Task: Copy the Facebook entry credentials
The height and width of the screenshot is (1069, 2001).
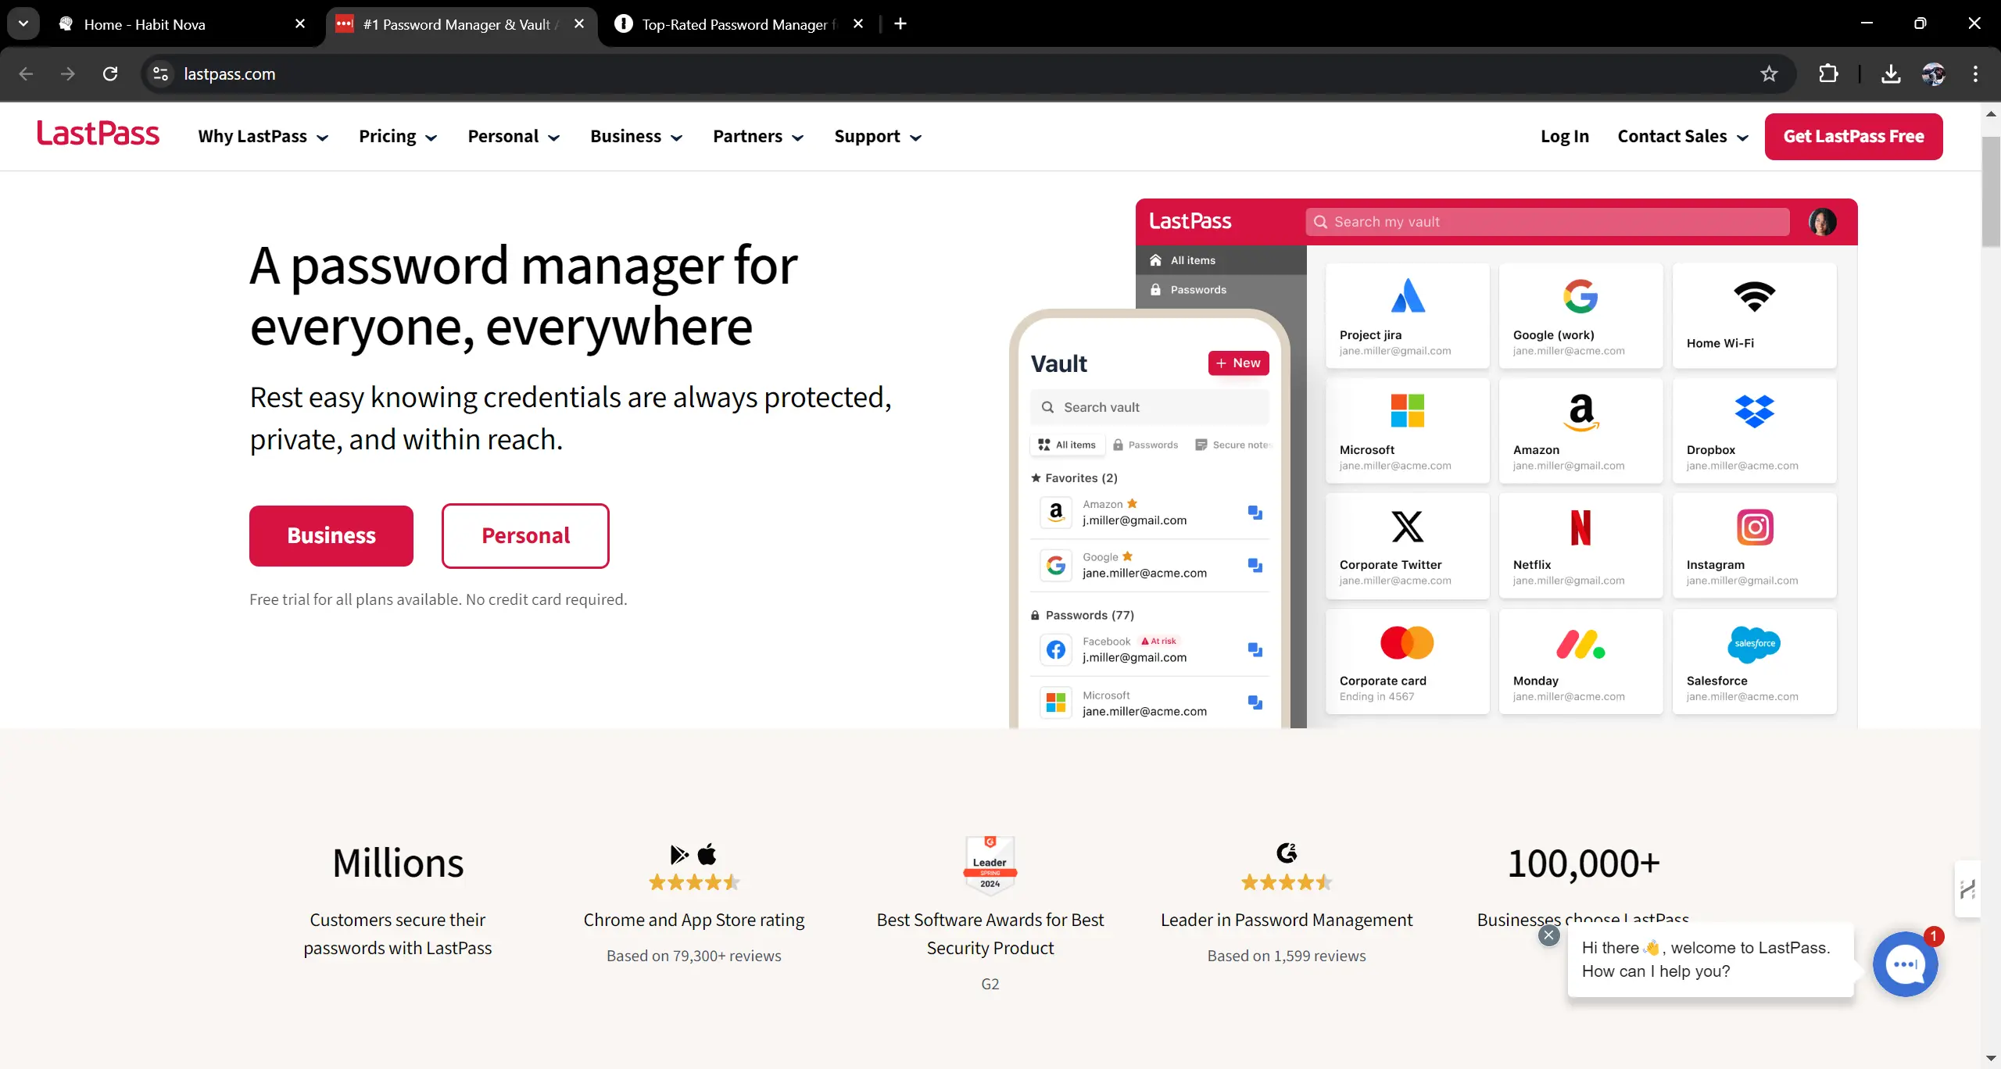Action: (x=1255, y=649)
